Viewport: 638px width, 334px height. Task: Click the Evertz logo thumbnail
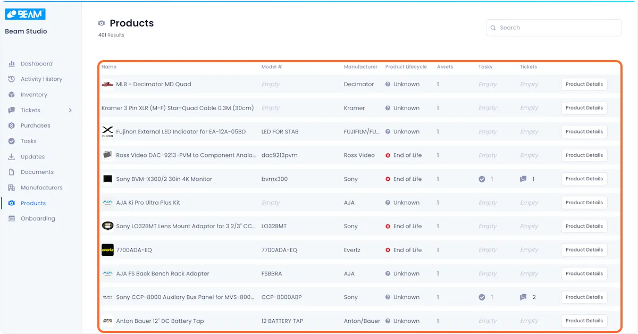tap(107, 250)
